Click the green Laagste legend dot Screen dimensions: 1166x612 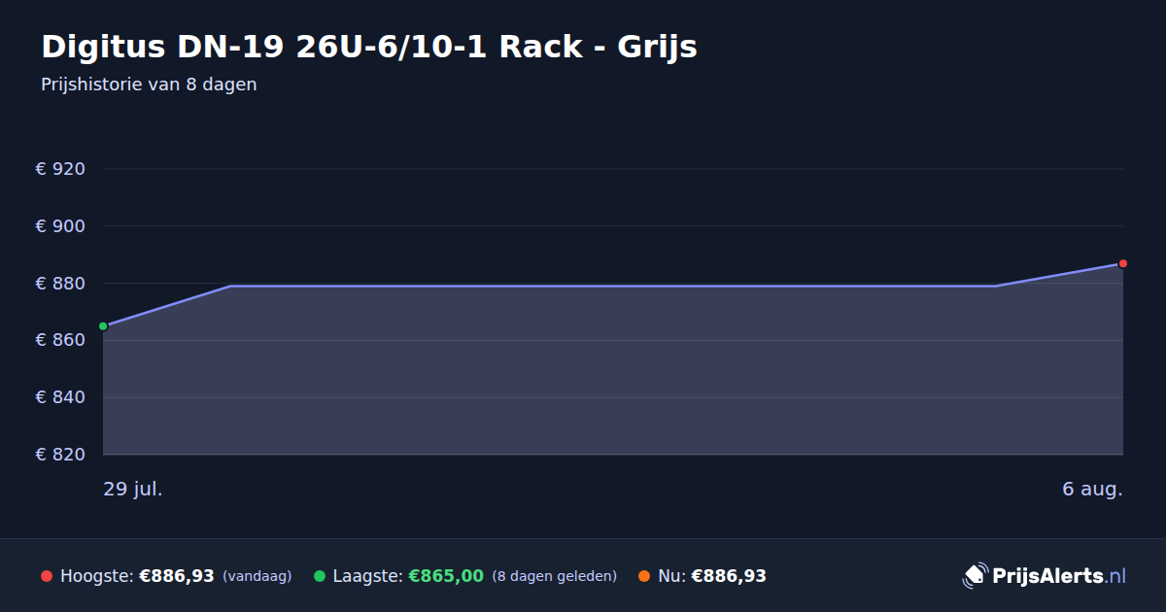click(320, 576)
